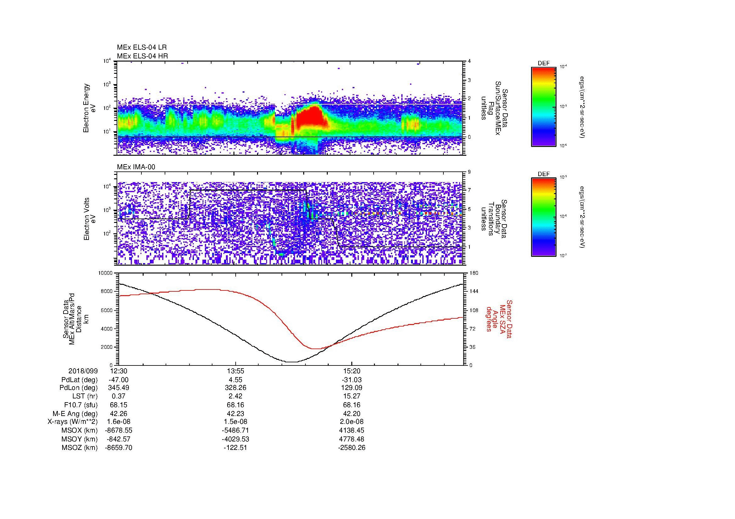Click the date label '2018/099'
This screenshot has width=735, height=519.
coord(83,371)
